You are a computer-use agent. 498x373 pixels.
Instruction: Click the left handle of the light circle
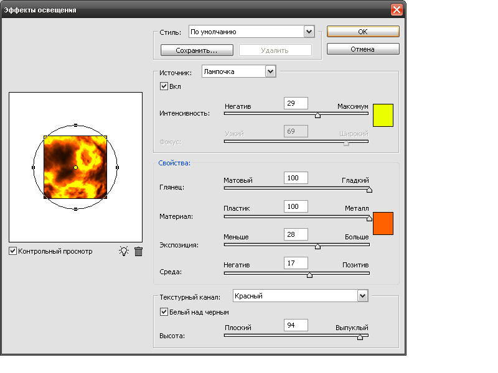[34, 167]
